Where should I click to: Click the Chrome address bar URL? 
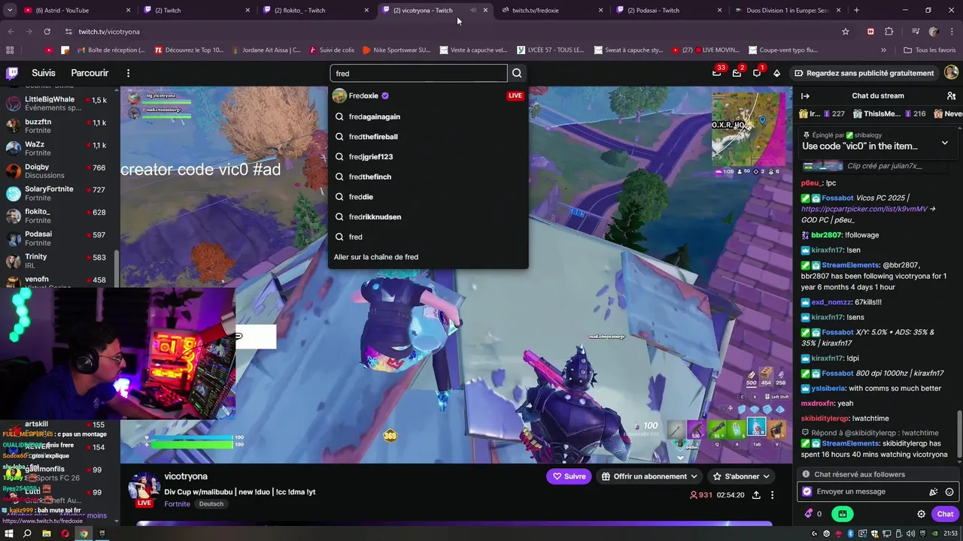[x=109, y=32]
